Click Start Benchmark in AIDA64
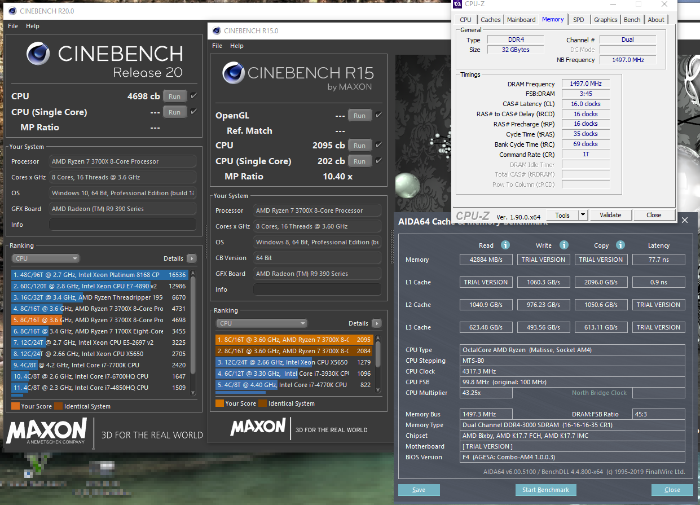Viewport: 700px width, 505px height. 545,490
